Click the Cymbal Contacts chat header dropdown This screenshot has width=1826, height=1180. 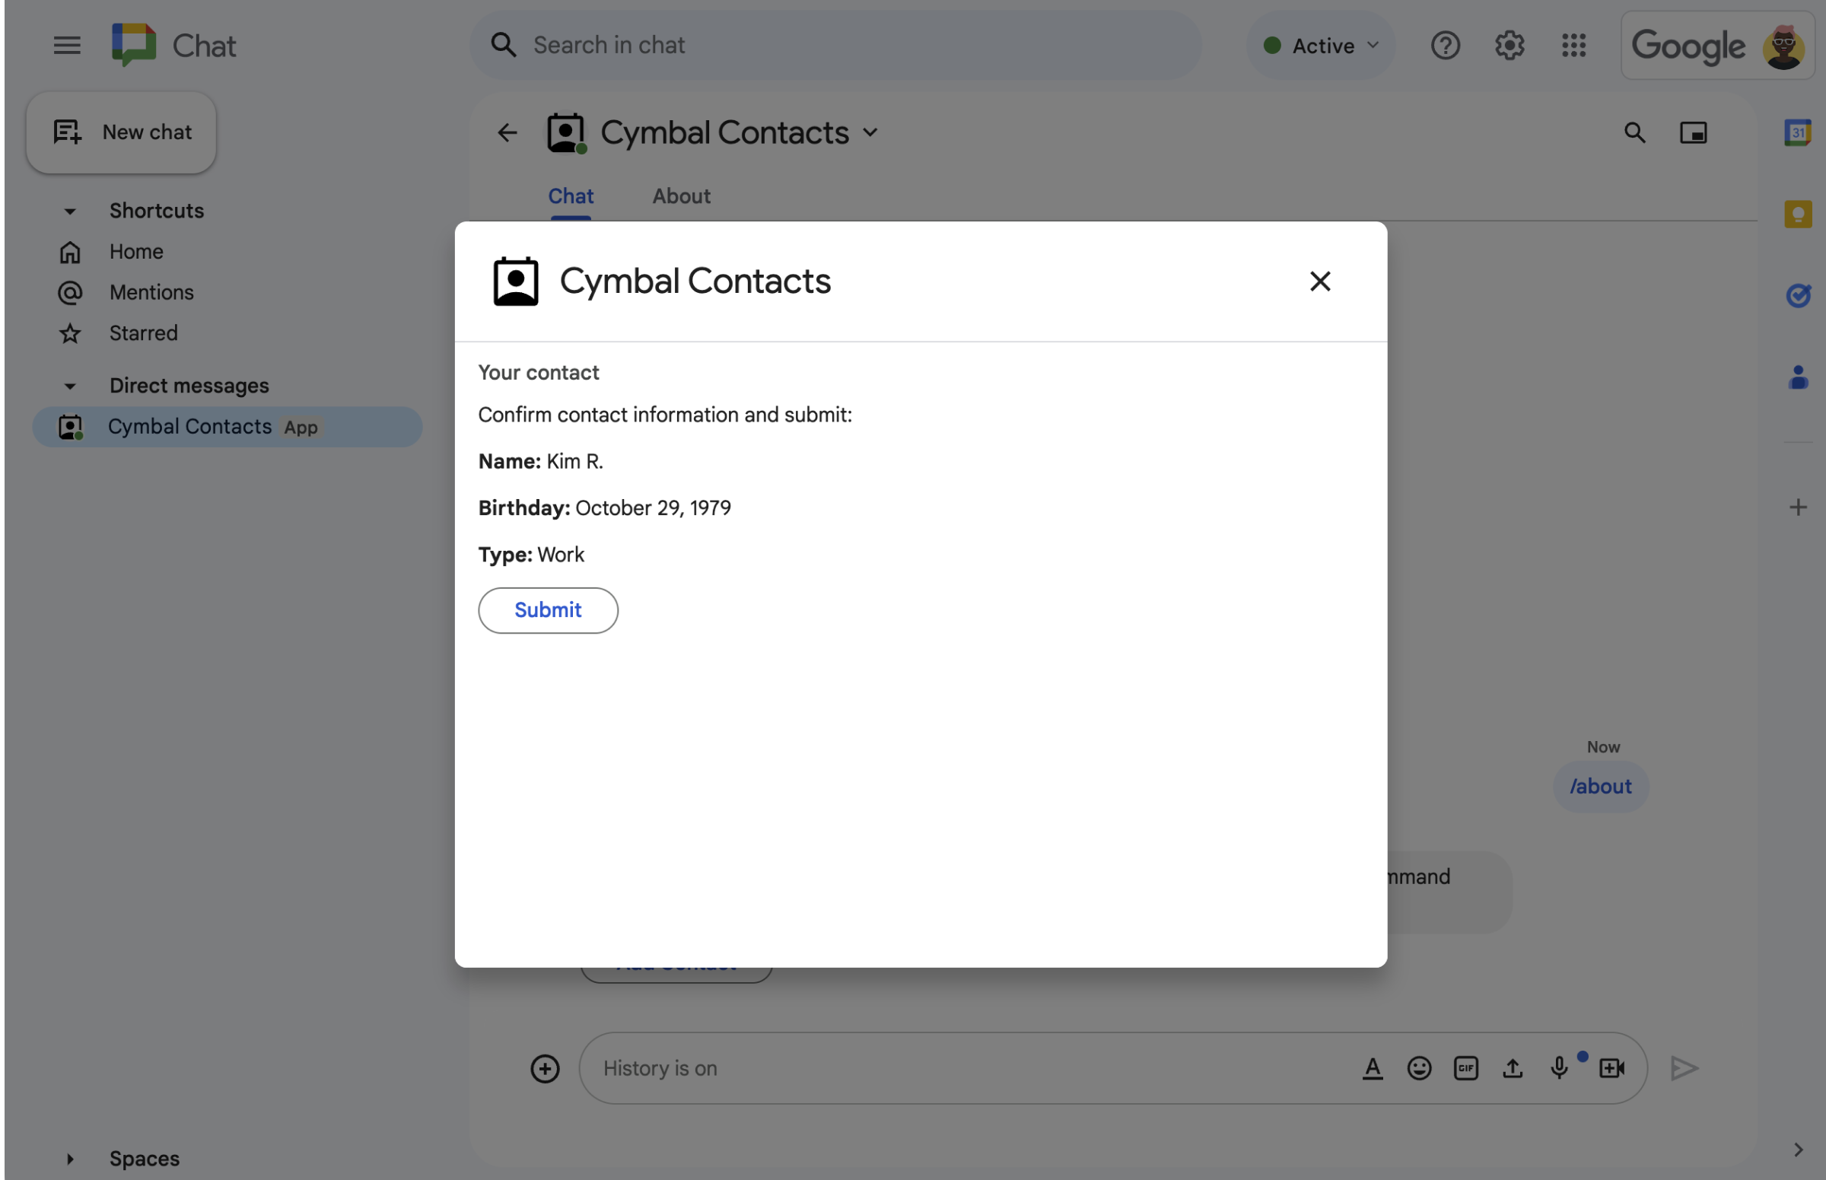pos(870,133)
